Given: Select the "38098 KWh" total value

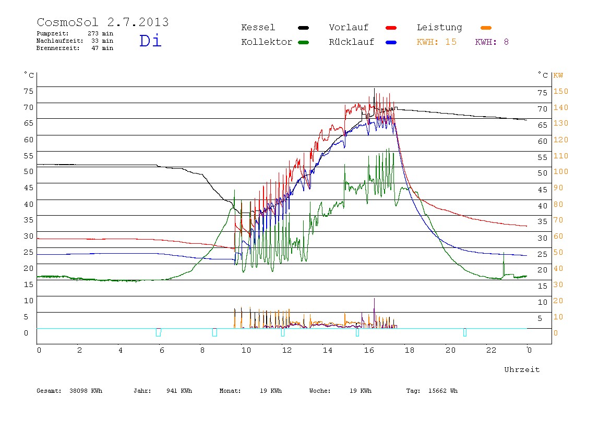Looking at the screenshot, I should [x=86, y=391].
